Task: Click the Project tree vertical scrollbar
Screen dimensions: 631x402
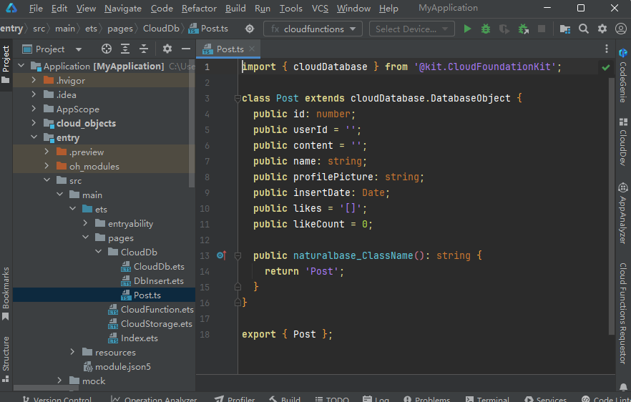Action: pos(191,122)
